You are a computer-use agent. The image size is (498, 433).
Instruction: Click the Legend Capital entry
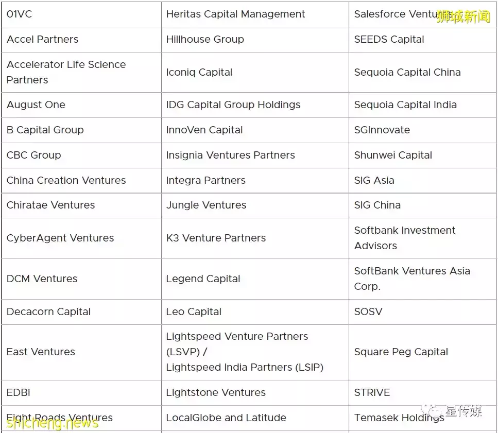click(x=203, y=279)
